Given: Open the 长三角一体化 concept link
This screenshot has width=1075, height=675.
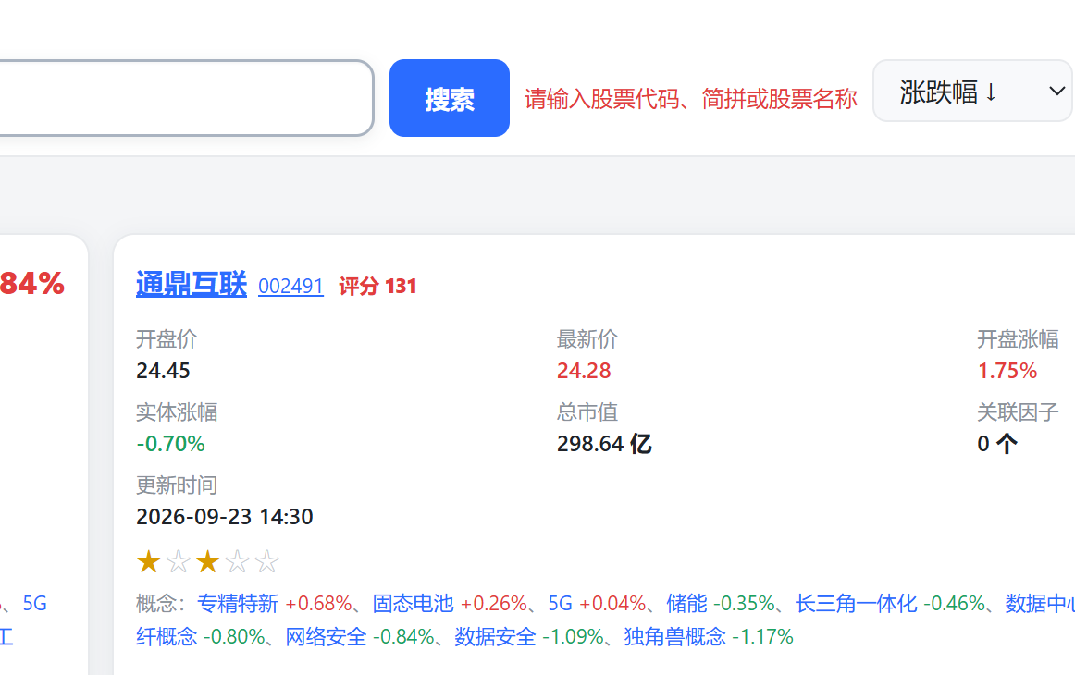Looking at the screenshot, I should coord(857,604).
